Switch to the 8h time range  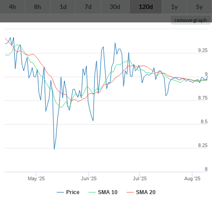38,7
